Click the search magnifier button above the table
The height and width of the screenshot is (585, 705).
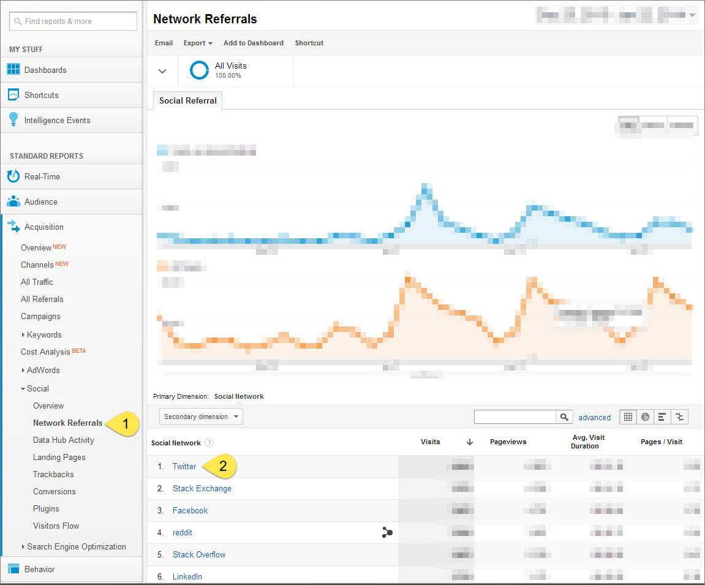pos(564,417)
